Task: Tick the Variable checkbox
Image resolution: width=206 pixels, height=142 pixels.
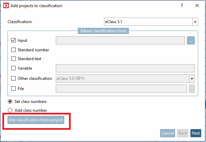Action: coord(13,68)
